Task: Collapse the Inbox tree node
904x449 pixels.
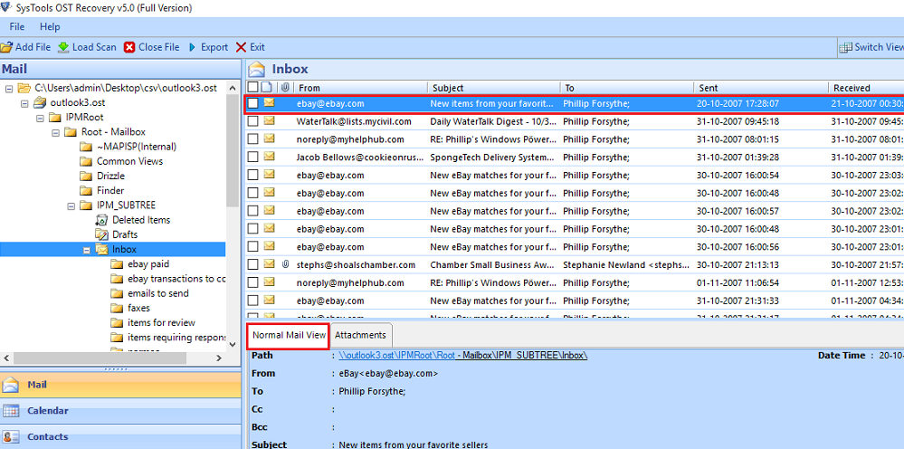Action: (x=87, y=250)
